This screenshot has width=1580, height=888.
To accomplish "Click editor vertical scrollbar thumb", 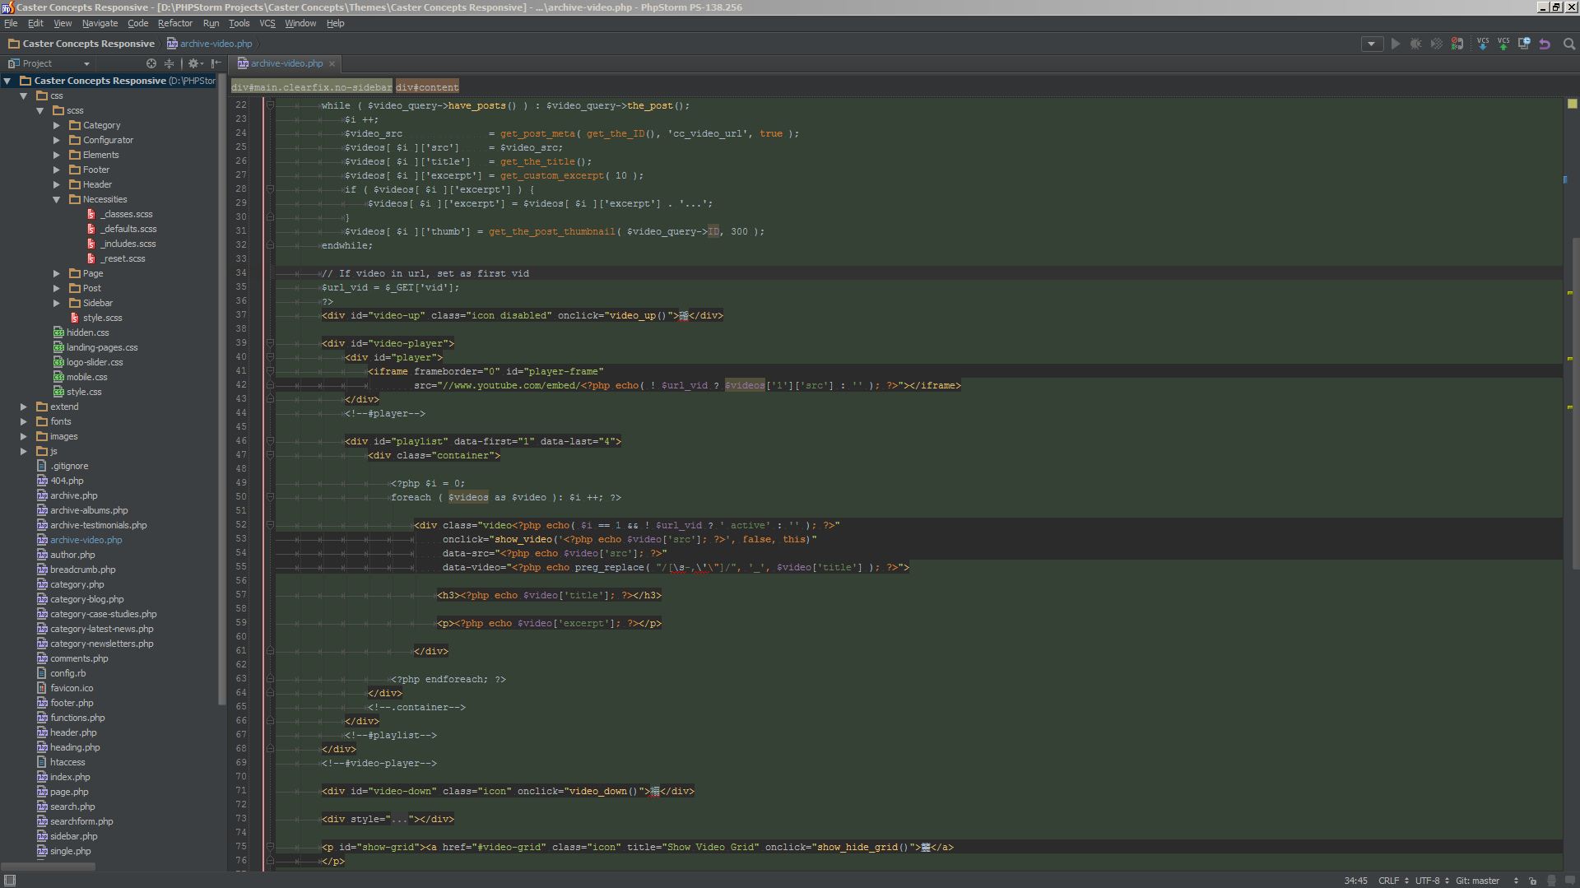I will (1576, 403).
